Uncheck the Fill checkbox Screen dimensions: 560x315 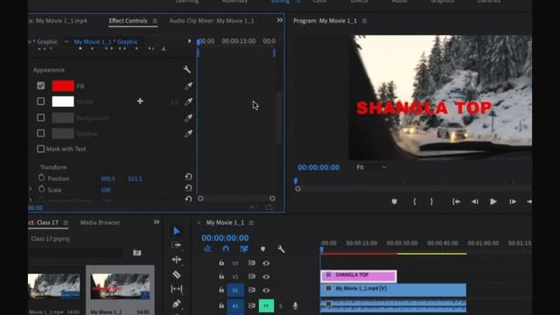(x=41, y=86)
